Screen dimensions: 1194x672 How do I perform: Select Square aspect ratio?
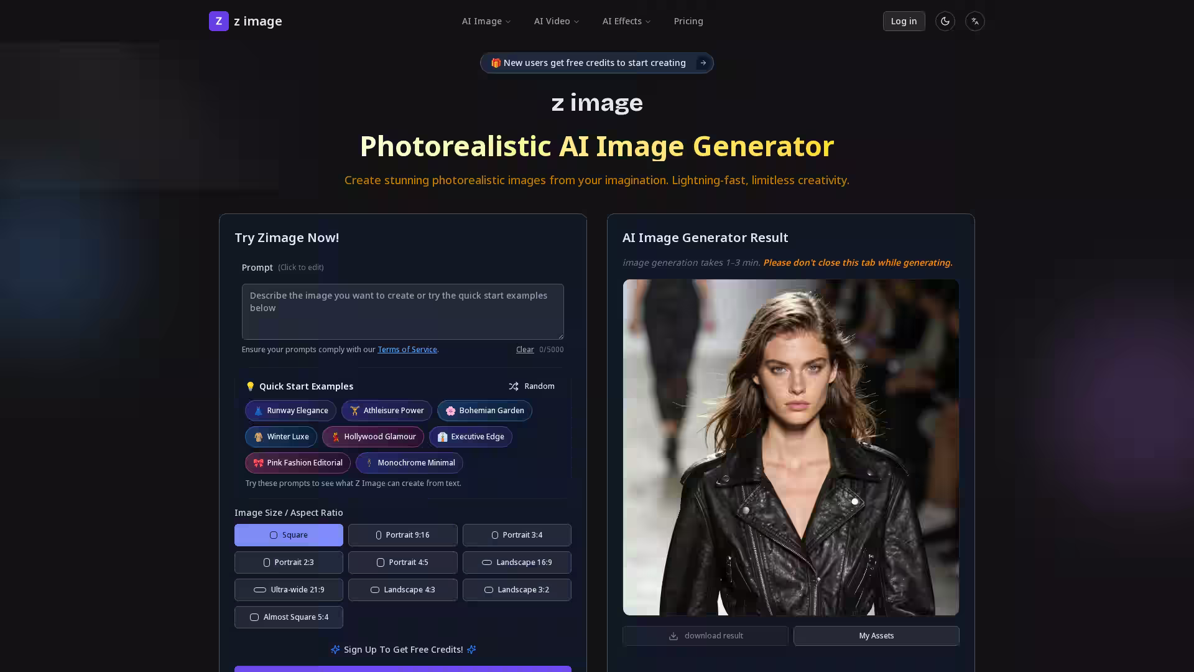[x=289, y=535]
